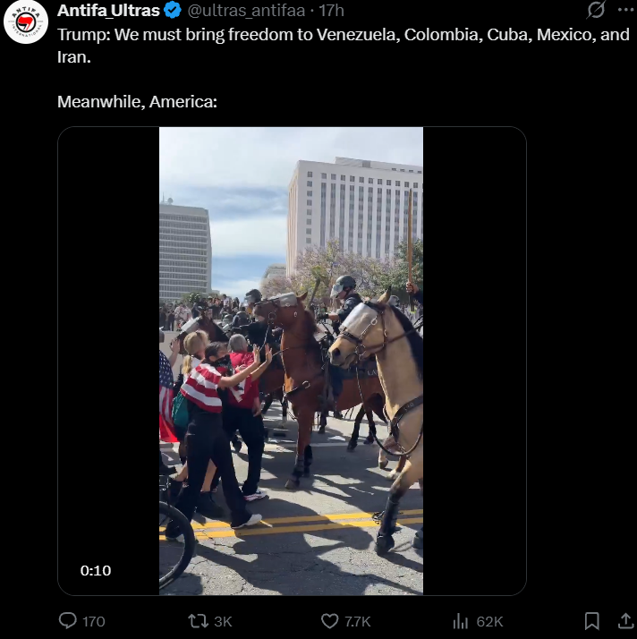The image size is (637, 639).
Task: Click the 170 replies count
Action: pos(94,621)
